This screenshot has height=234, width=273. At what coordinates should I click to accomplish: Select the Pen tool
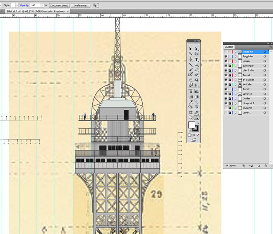[191, 60]
